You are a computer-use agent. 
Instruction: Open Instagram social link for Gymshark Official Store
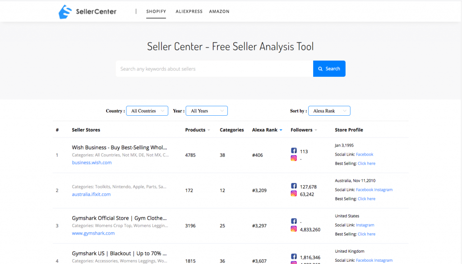(365, 225)
